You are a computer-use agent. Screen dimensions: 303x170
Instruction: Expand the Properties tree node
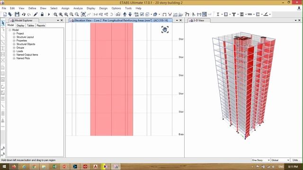pos(14,41)
